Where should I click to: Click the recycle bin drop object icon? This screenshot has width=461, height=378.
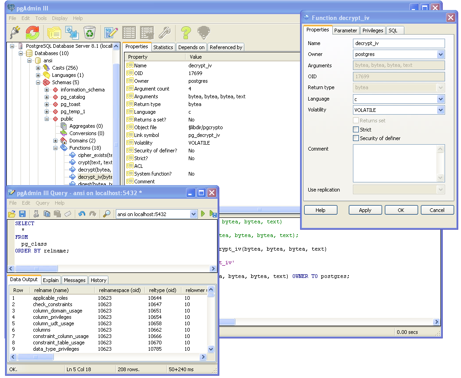[x=89, y=33]
